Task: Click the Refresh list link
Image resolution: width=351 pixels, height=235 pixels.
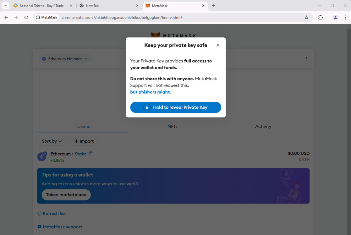Action: coord(54,214)
